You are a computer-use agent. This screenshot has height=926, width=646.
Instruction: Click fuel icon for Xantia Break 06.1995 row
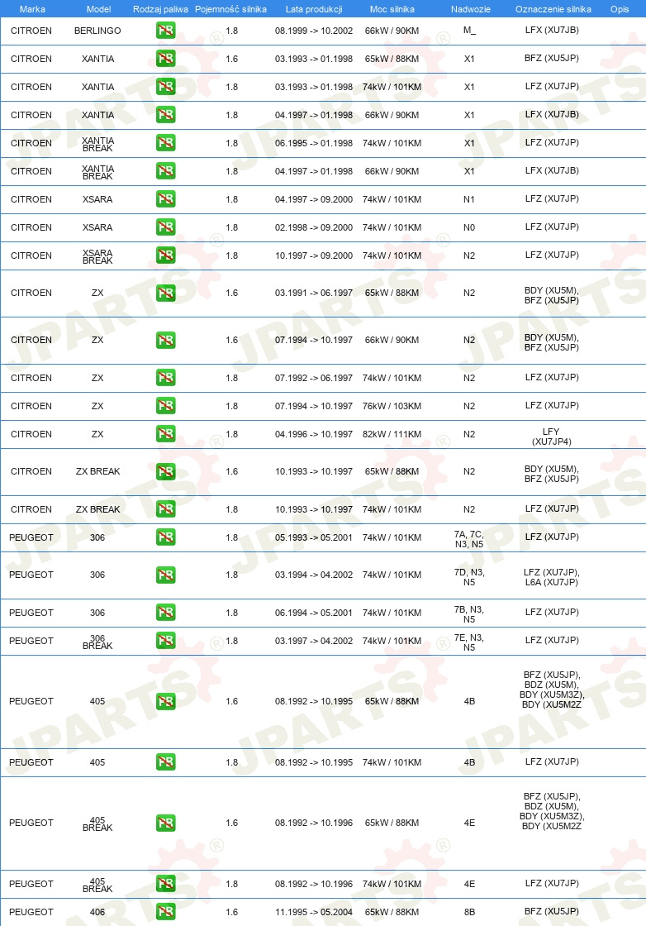166,143
